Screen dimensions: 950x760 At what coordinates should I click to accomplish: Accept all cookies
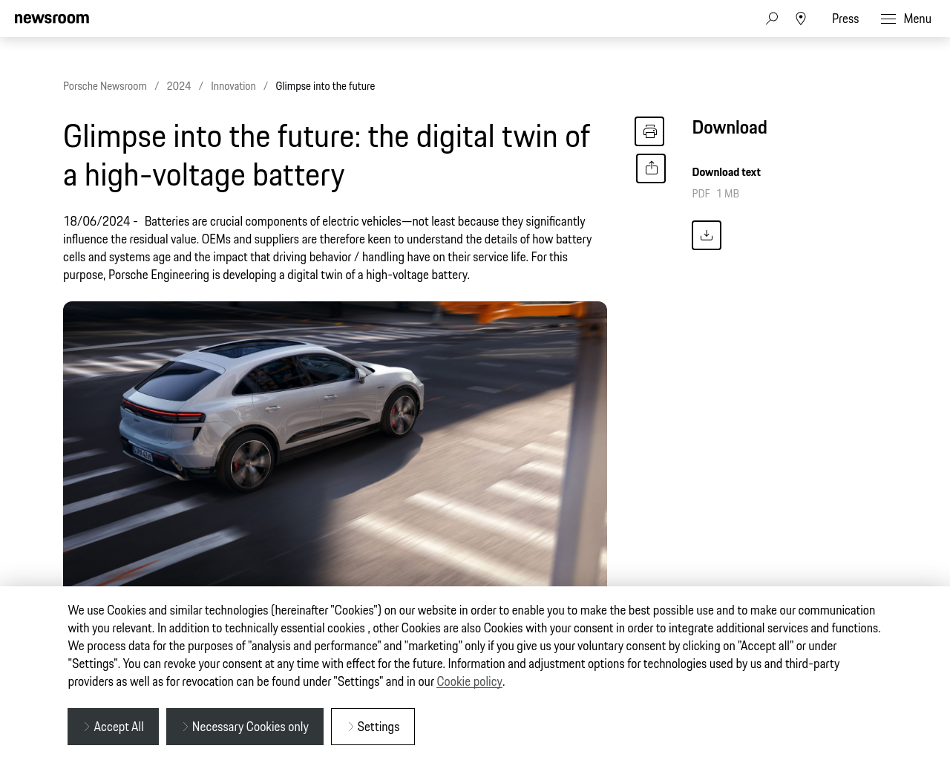point(113,727)
